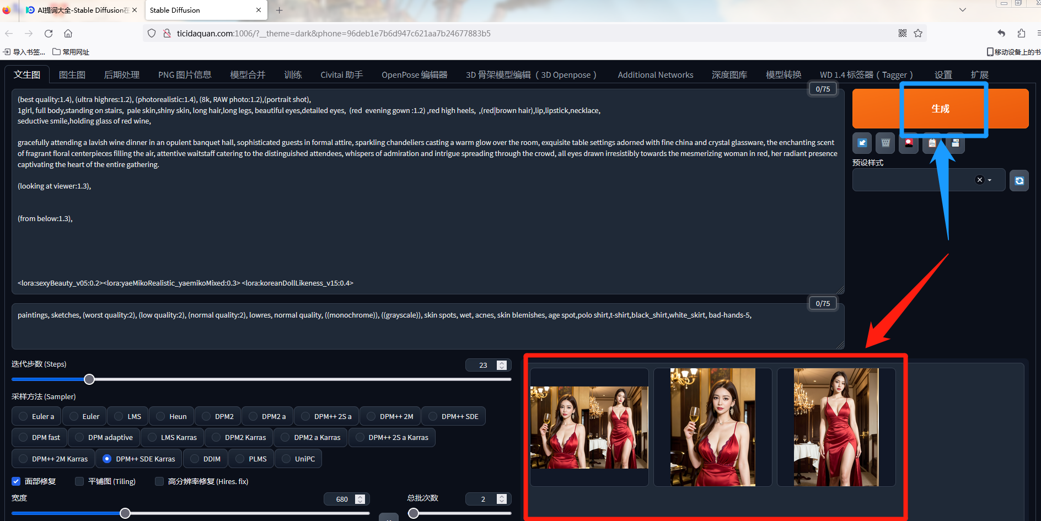Open the browser tab list chevron
This screenshot has height=521, width=1041.
tap(963, 10)
